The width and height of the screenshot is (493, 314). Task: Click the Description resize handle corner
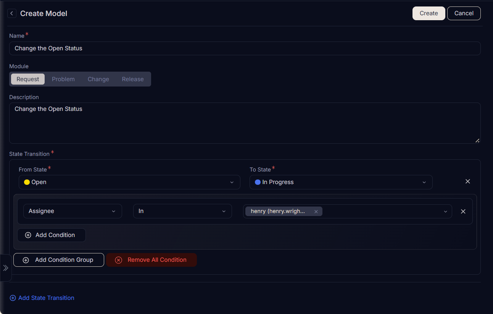[477, 140]
